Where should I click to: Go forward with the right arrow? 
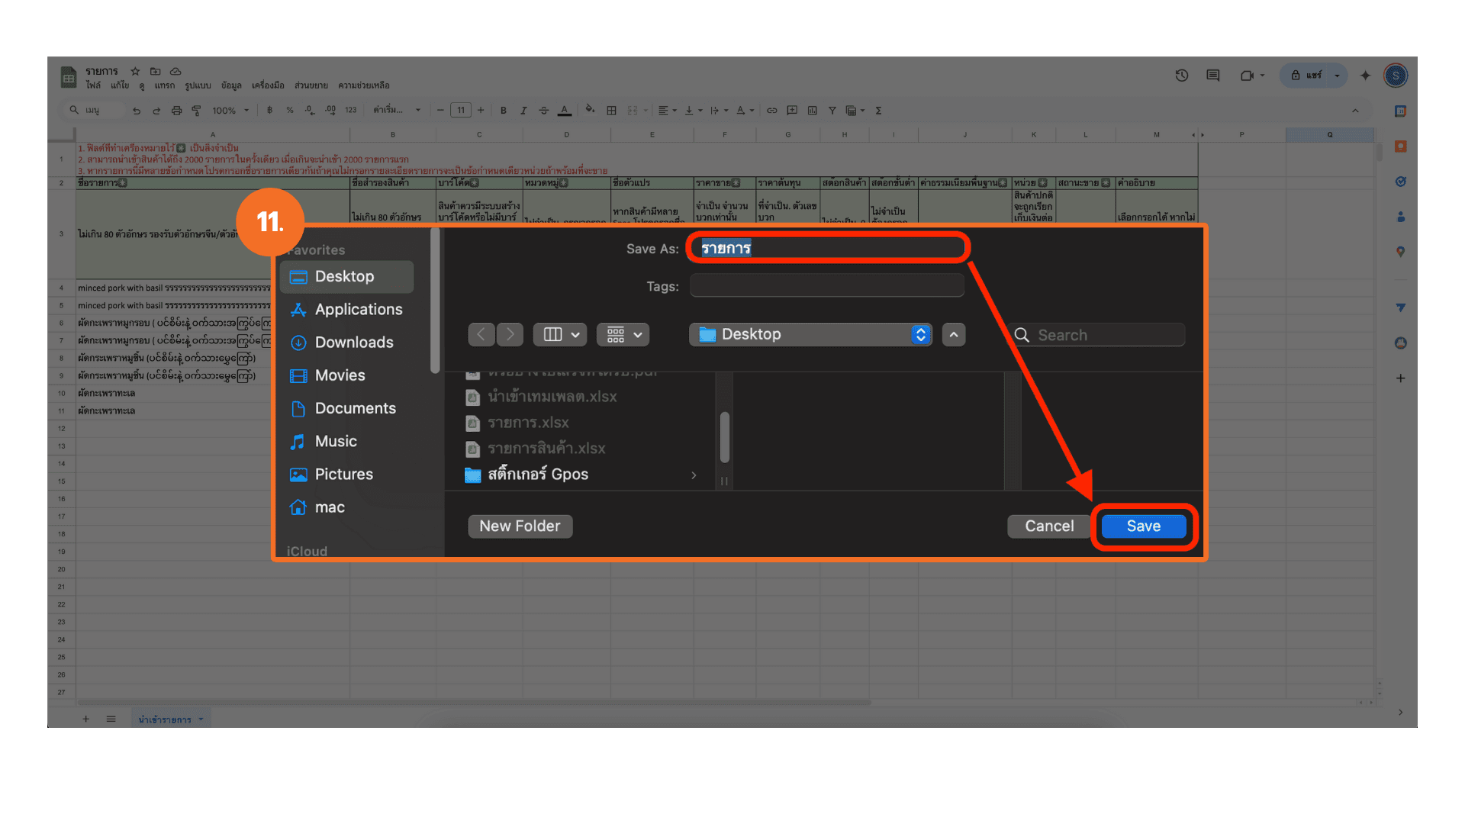point(510,335)
